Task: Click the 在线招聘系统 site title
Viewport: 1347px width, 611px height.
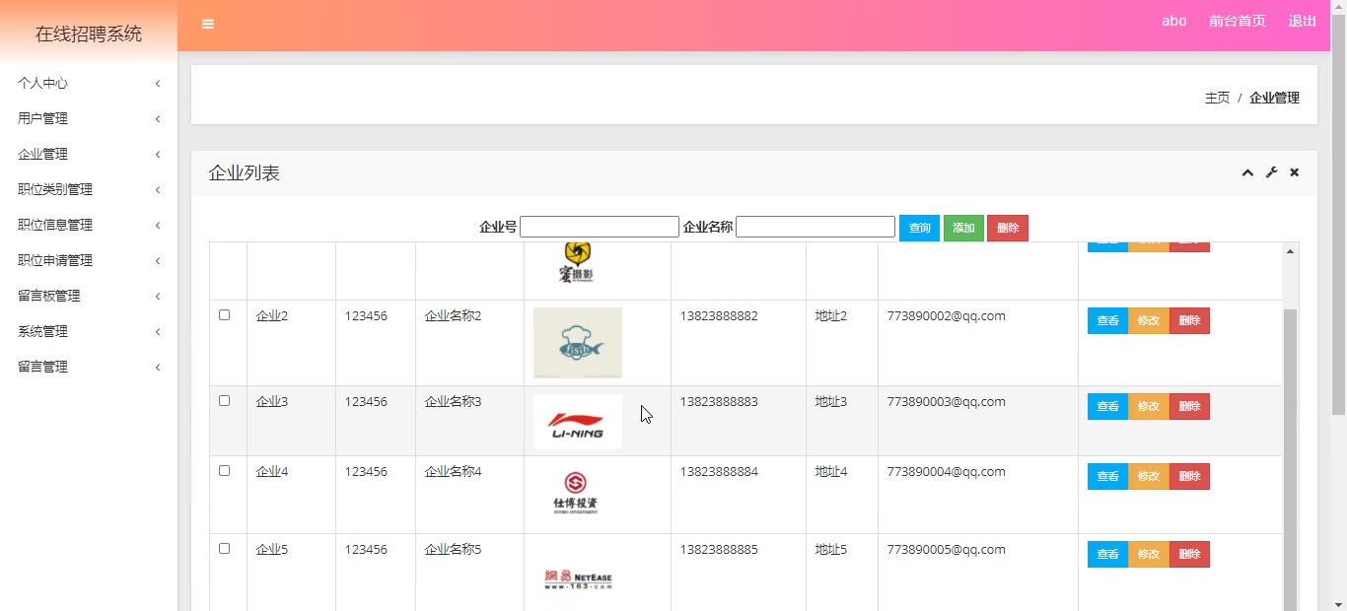Action: point(89,34)
